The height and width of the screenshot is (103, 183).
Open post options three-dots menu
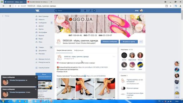tap(114, 57)
